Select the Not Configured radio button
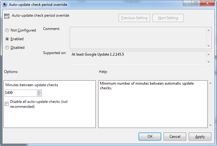Image resolution: width=217 pixels, height=146 pixels. tap(7, 30)
